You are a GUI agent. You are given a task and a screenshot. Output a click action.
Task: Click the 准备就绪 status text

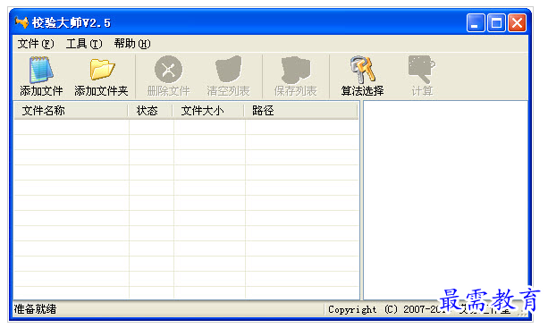point(35,309)
